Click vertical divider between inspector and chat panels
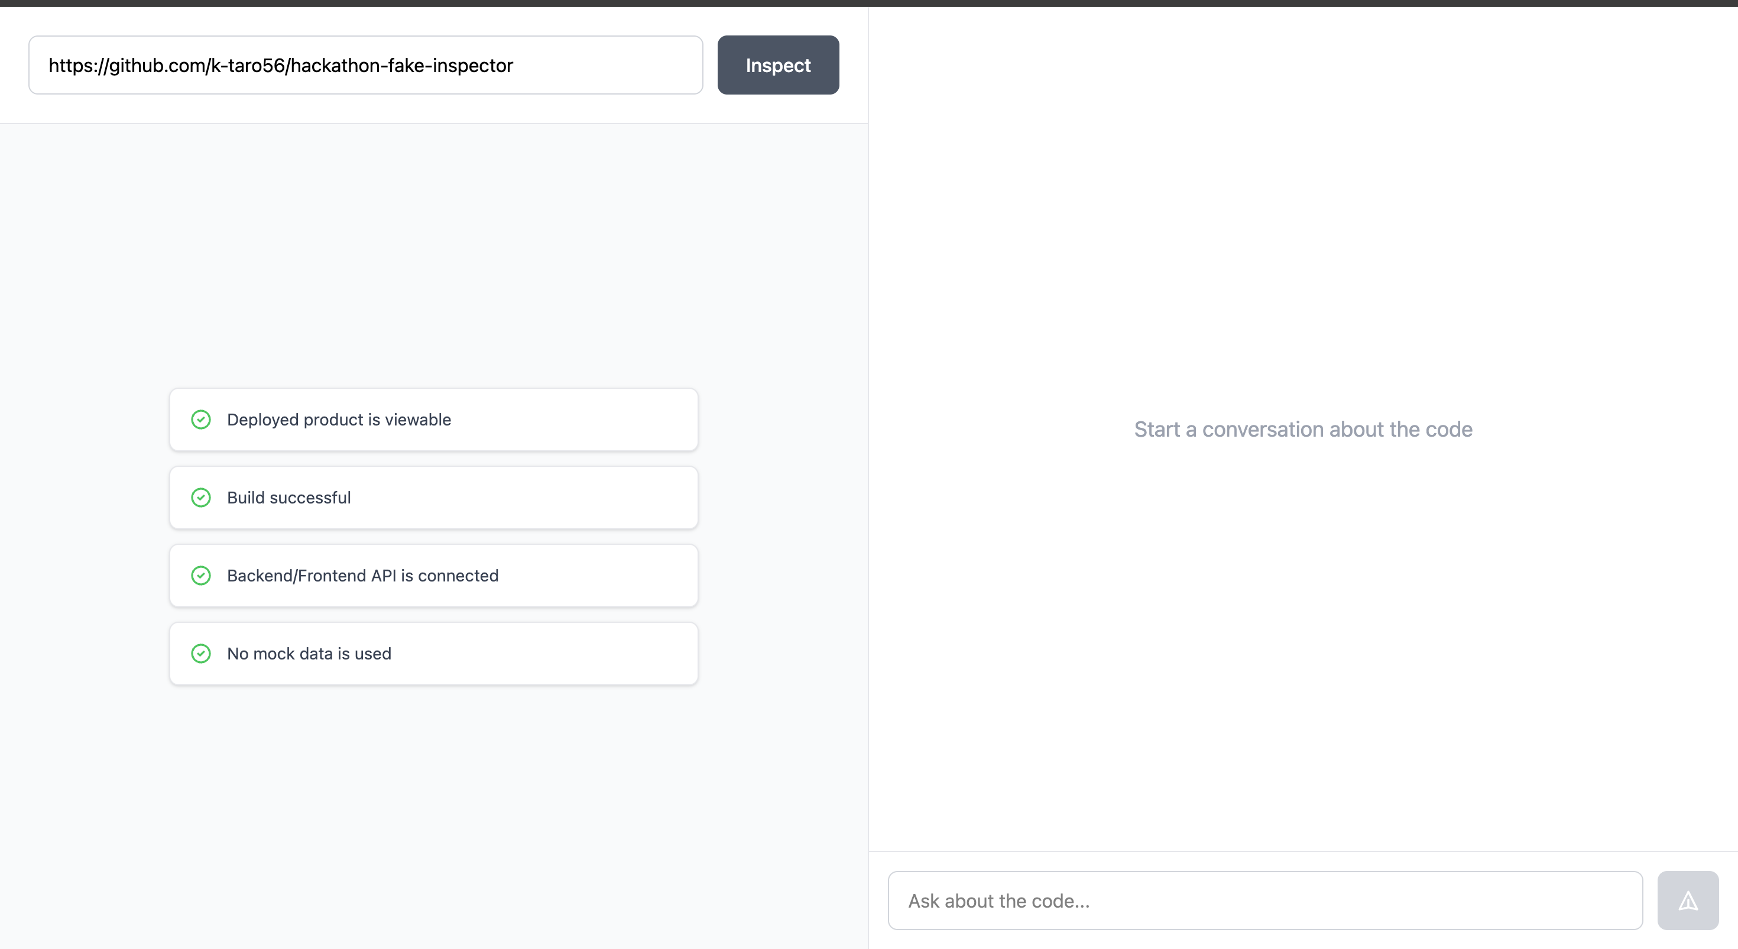 868,472
